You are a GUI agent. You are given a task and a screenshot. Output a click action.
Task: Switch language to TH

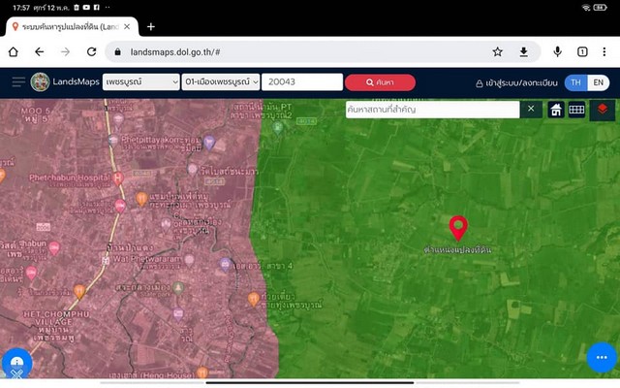[x=575, y=82]
